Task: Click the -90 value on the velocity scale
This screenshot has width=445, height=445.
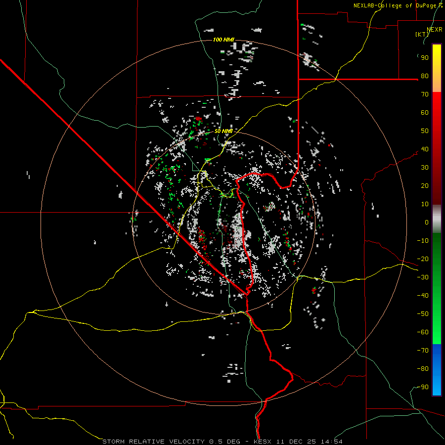Action: click(x=423, y=387)
